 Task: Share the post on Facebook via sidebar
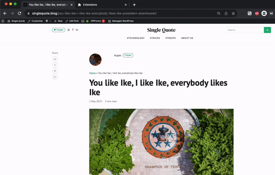(55, 65)
